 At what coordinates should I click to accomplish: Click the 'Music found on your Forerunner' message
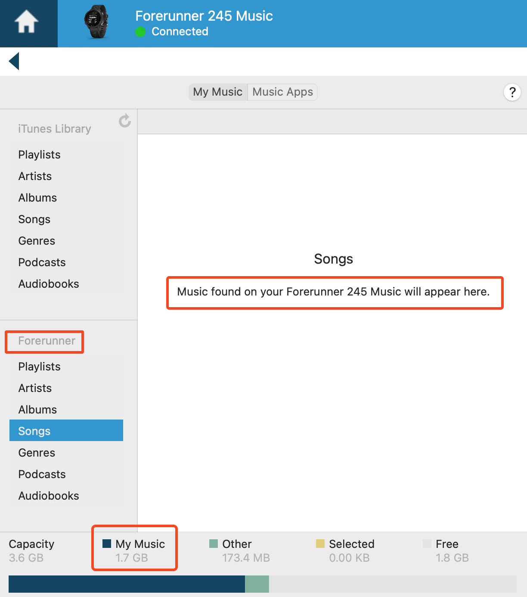334,292
